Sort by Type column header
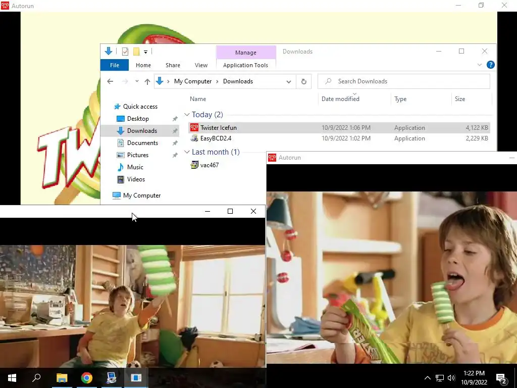 click(400, 99)
